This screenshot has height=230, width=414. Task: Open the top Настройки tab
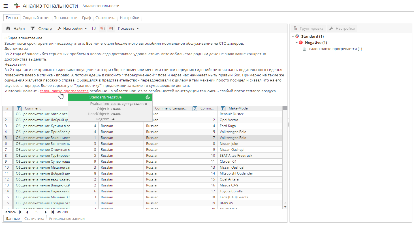point(129,18)
